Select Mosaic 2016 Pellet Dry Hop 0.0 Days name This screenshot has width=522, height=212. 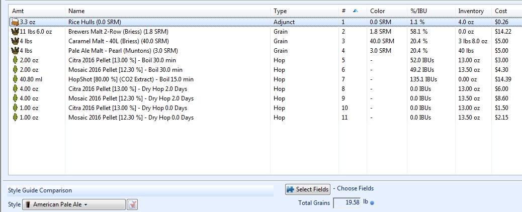131,118
